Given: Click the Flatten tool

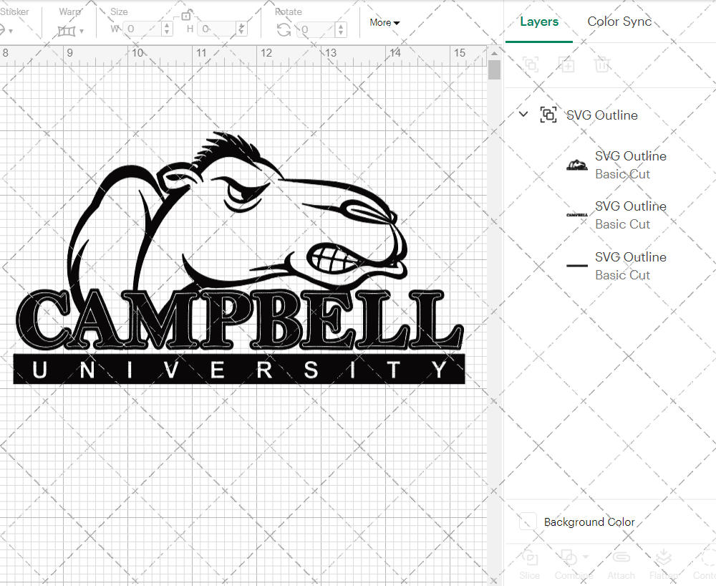Looking at the screenshot, I should pos(662,565).
